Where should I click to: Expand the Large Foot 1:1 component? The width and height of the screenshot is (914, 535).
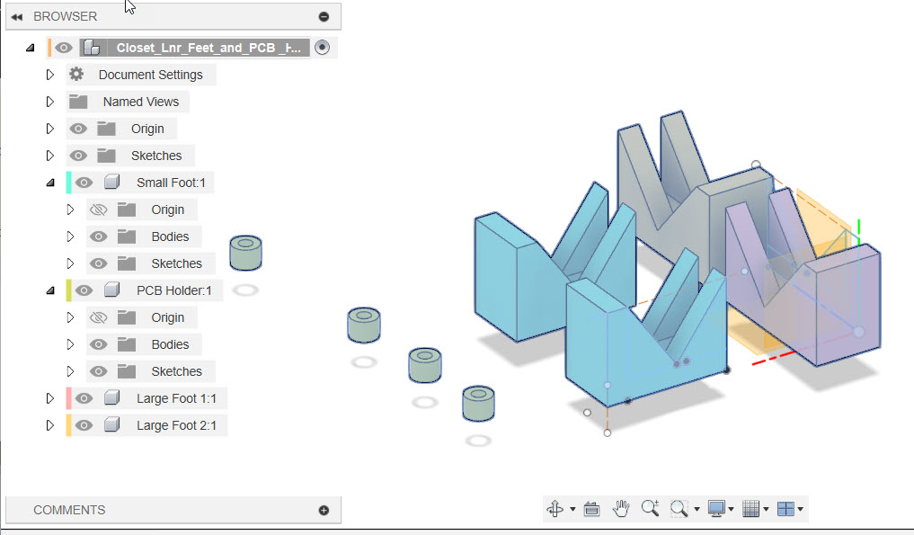tap(51, 397)
